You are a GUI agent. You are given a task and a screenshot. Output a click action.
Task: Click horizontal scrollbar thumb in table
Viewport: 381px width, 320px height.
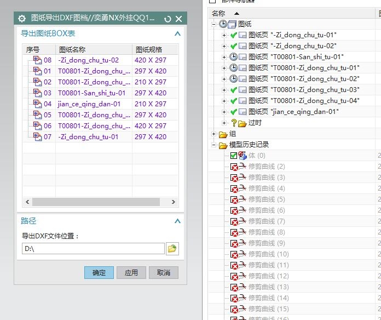pos(96,202)
